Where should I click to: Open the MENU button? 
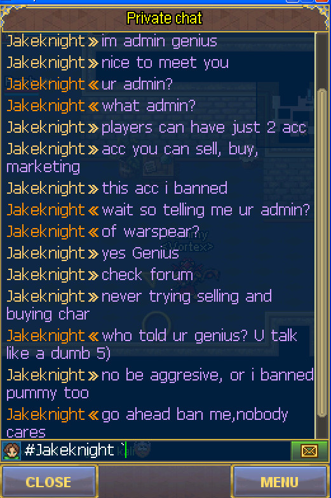tap(280, 481)
